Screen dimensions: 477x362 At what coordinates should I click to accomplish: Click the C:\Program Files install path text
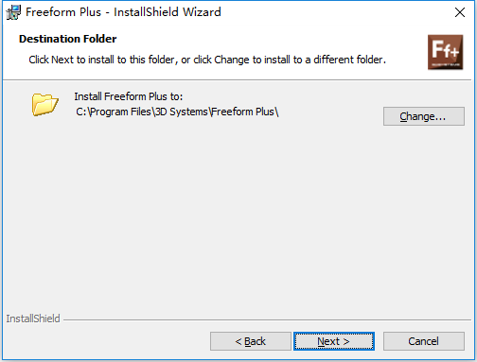177,112
